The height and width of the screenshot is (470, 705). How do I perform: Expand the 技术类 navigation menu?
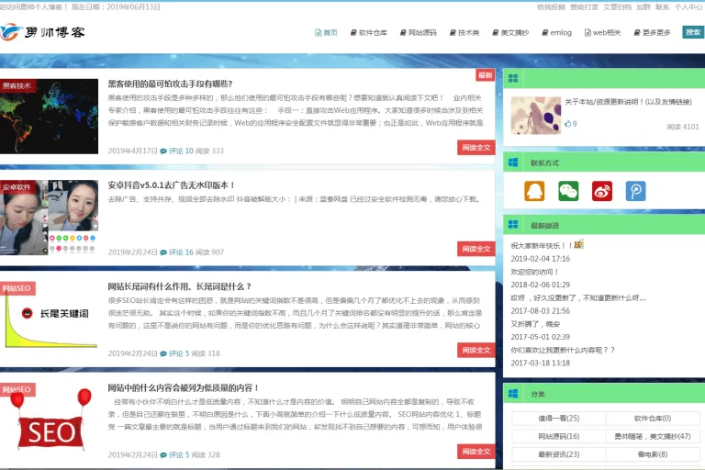click(x=464, y=32)
